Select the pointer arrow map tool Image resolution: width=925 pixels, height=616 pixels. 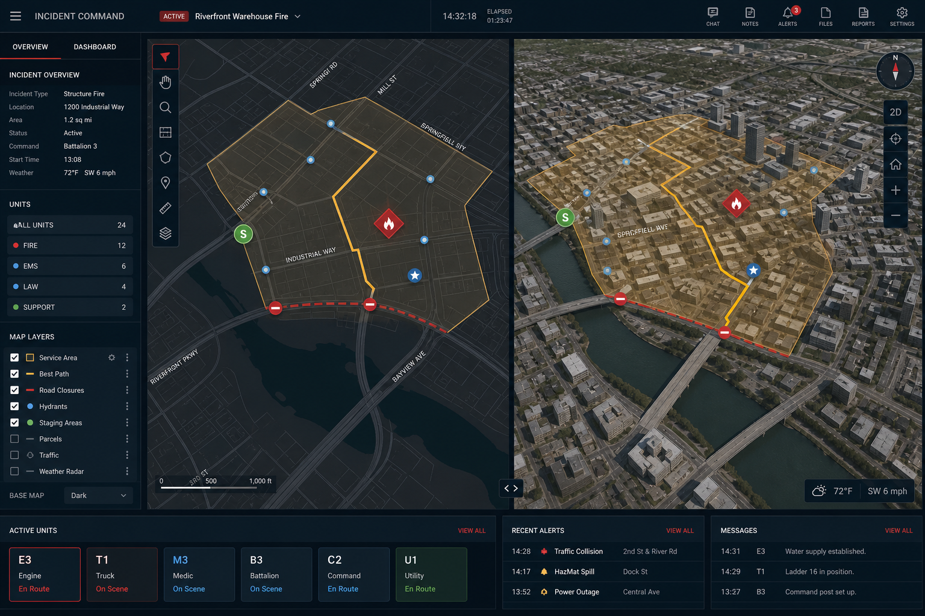pyautogui.click(x=166, y=57)
